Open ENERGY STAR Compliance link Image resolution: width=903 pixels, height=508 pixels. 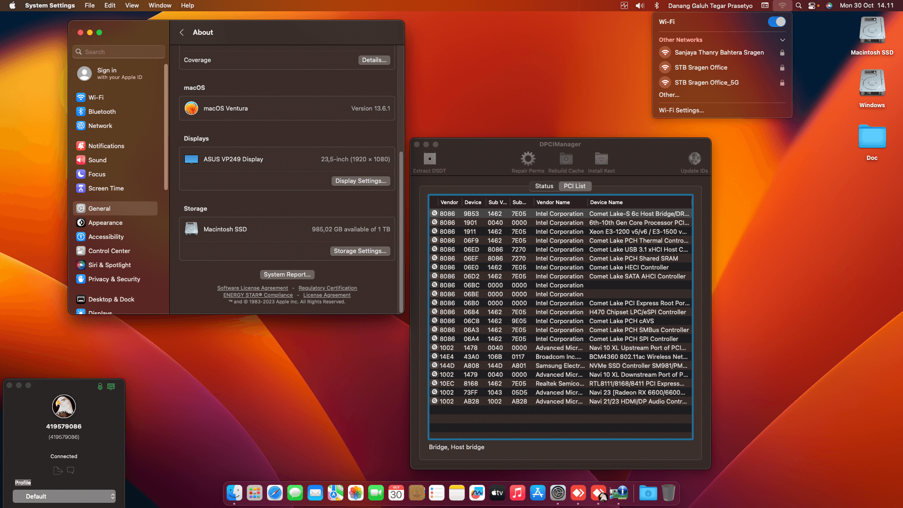coord(258,295)
